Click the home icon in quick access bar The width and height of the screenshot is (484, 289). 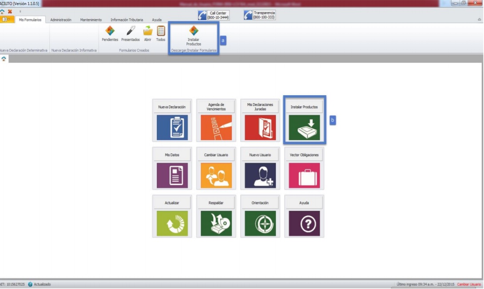[x=3, y=12]
